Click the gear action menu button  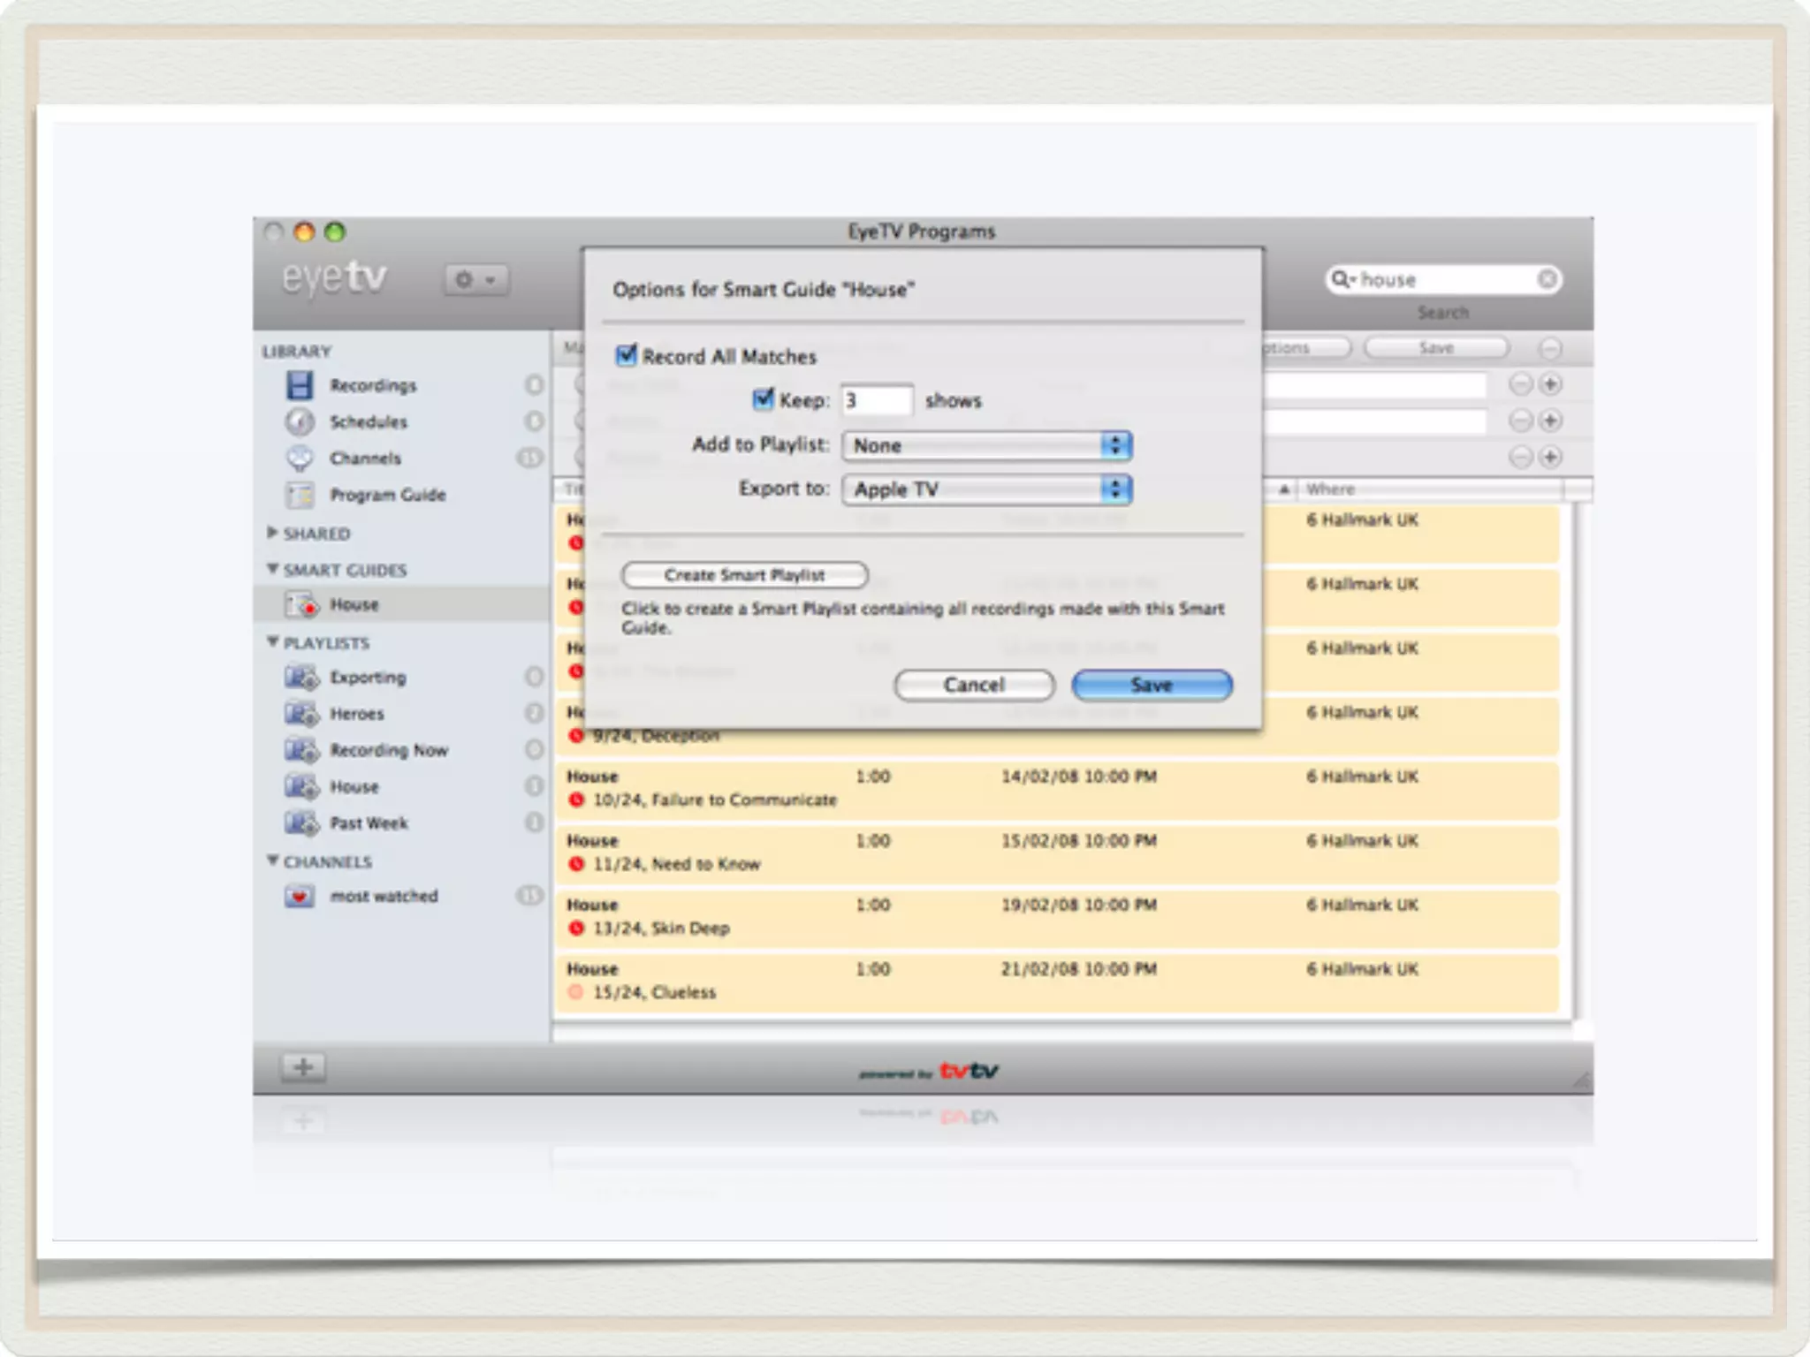(x=475, y=280)
